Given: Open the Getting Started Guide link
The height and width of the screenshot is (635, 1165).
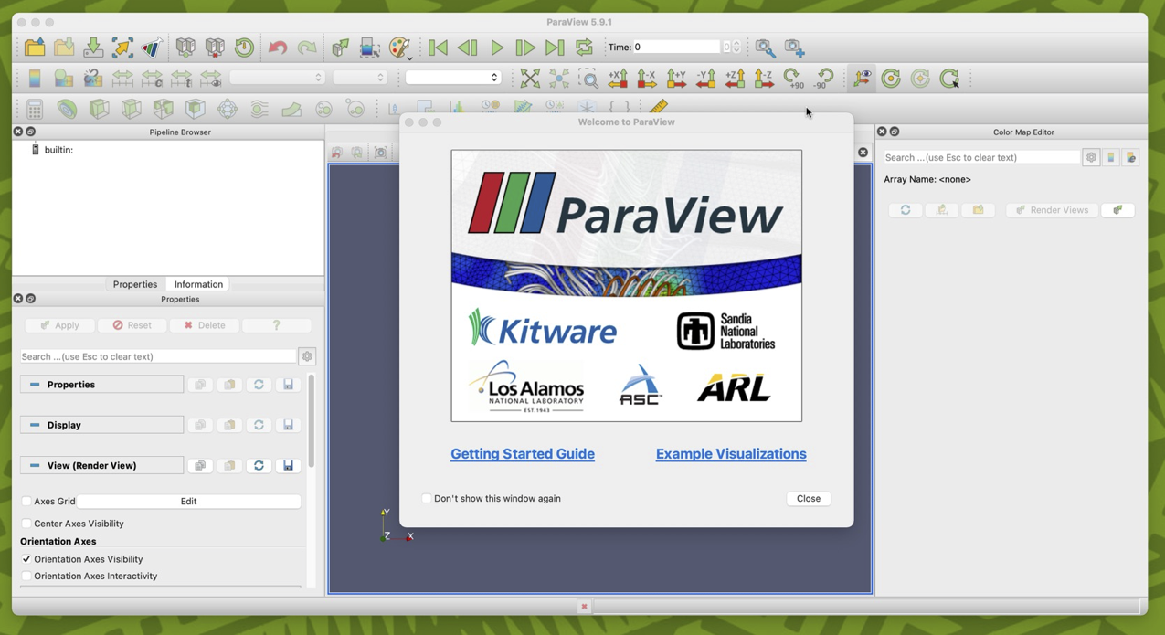Looking at the screenshot, I should tap(523, 454).
